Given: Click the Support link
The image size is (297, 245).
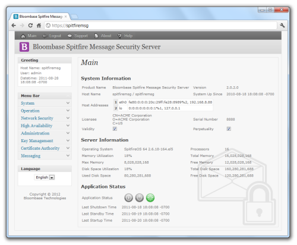Looking at the screenshot, I should coord(81,36).
